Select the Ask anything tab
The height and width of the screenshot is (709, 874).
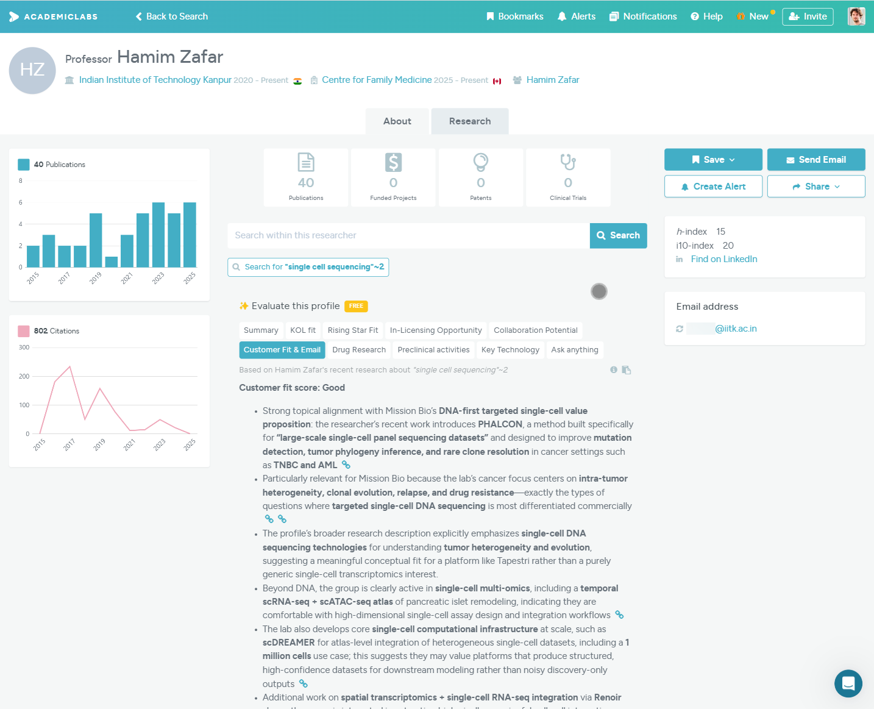(575, 350)
